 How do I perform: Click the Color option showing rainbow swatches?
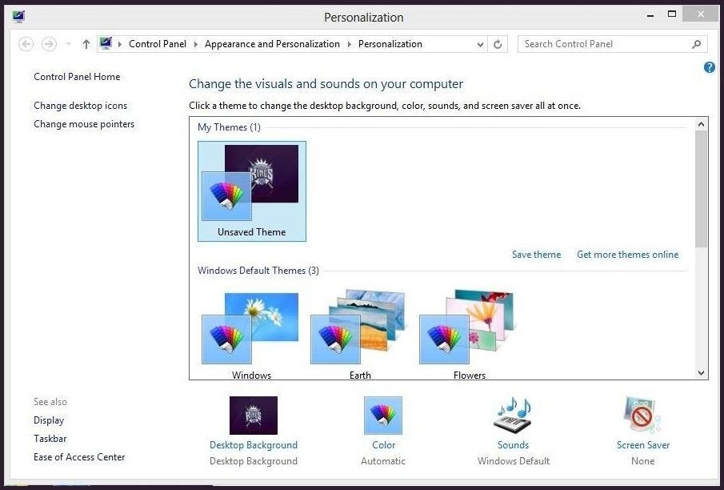[x=382, y=416]
